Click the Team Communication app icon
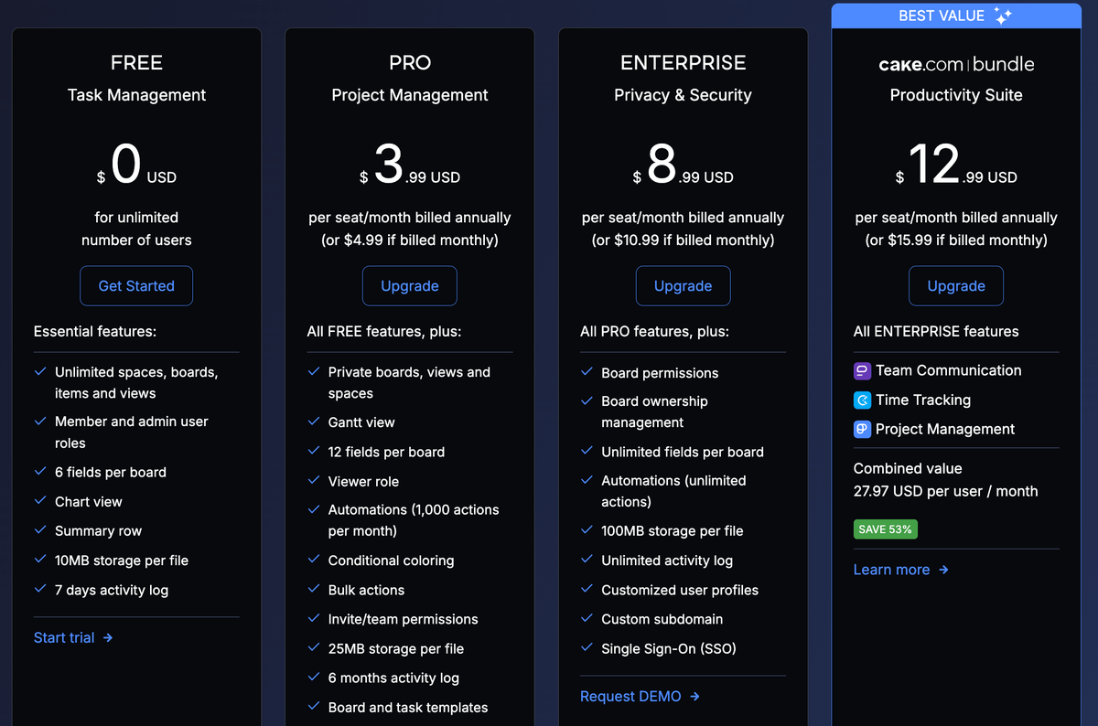 pos(862,370)
